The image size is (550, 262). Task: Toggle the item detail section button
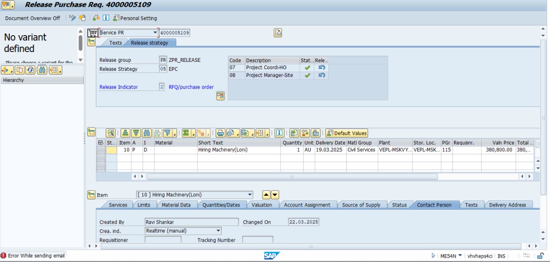click(92, 195)
